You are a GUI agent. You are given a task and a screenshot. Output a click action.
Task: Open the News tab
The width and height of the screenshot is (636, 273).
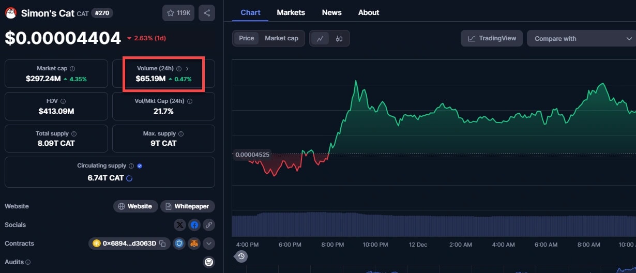331,12
